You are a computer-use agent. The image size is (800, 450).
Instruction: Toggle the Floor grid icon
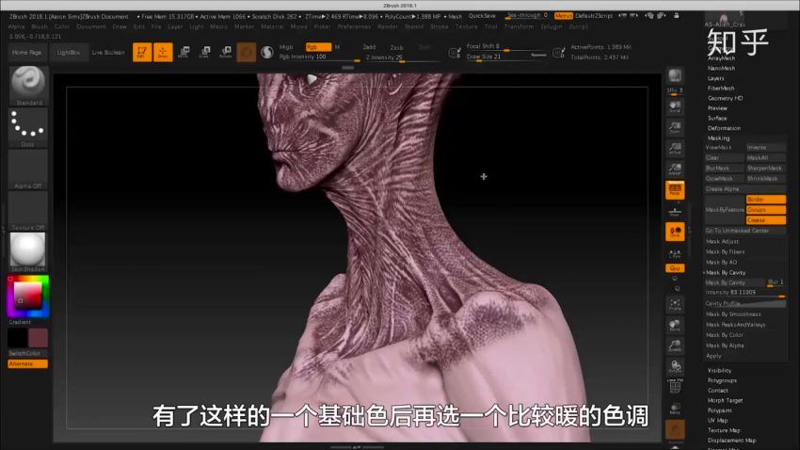coord(675,211)
